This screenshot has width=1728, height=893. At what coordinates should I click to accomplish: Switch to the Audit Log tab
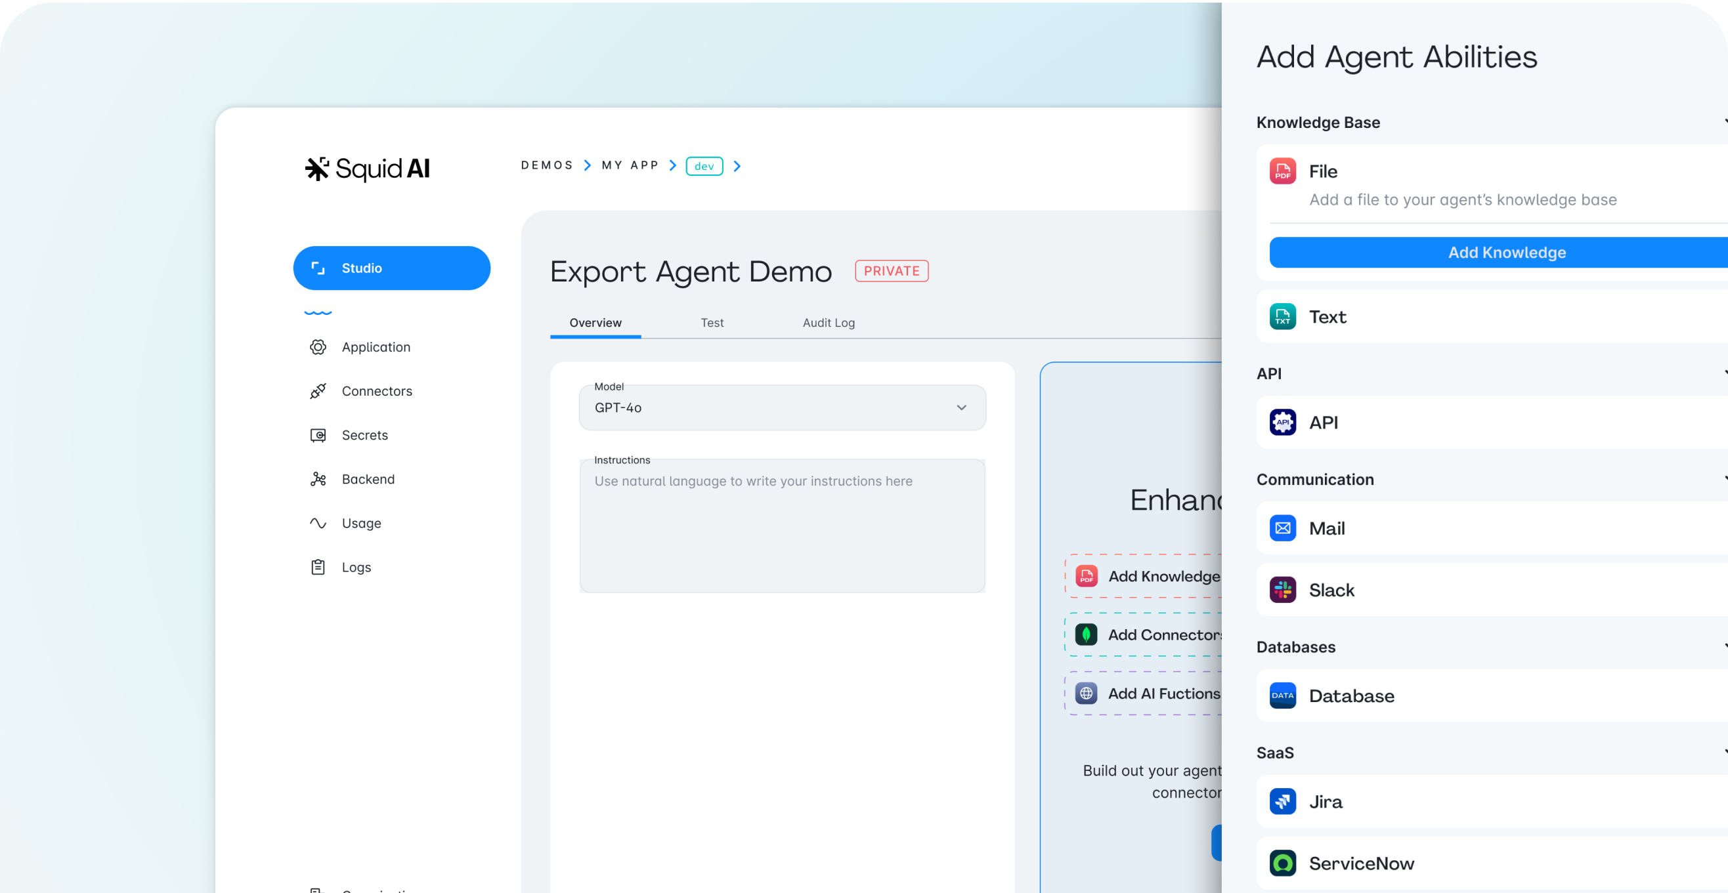[829, 322]
